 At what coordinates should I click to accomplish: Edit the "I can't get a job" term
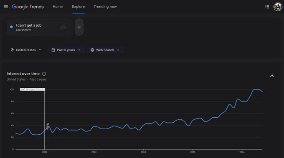pos(29,25)
